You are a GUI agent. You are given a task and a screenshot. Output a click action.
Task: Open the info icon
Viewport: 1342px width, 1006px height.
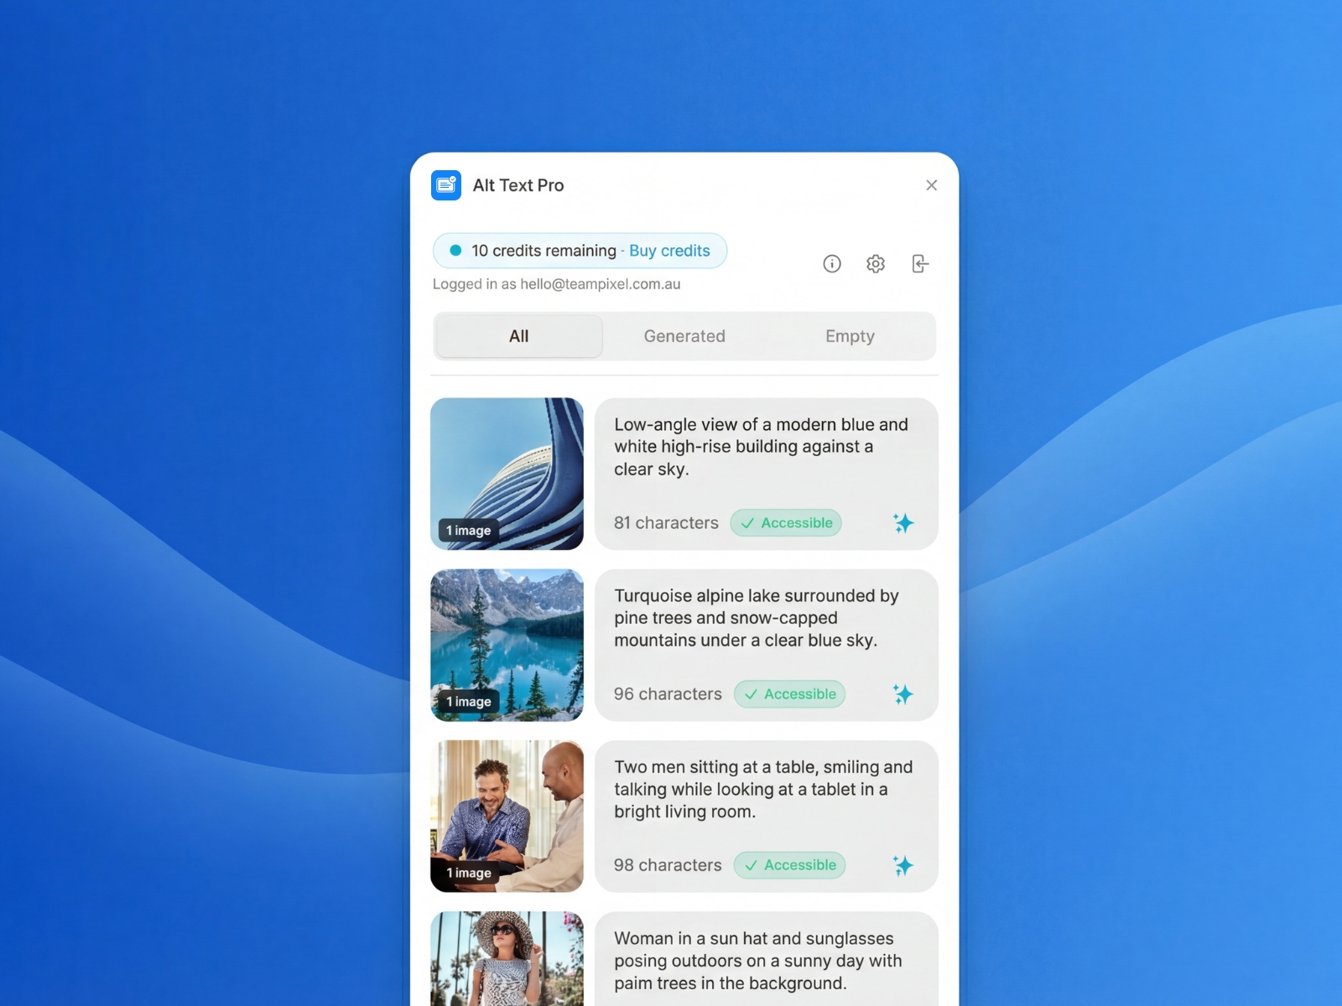pos(832,263)
